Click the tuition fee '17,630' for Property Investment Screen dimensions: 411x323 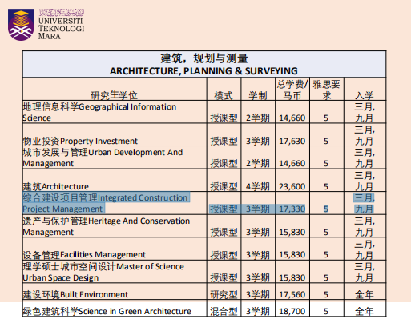(292, 141)
